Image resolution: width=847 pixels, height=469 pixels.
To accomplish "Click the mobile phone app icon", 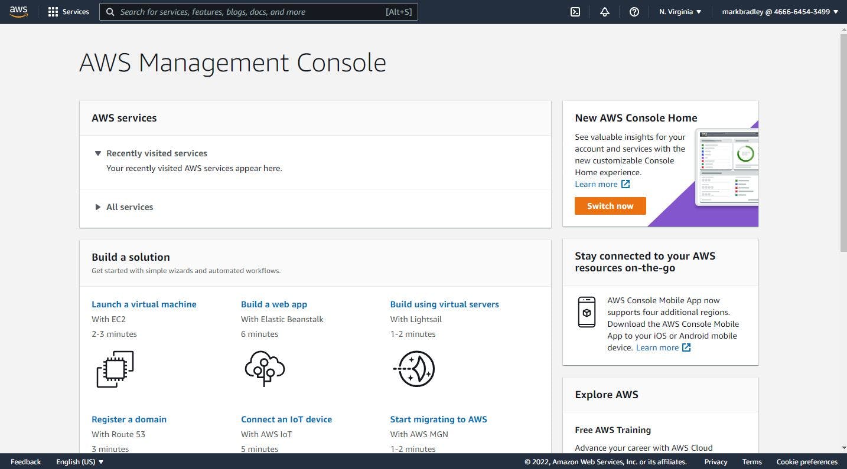I will pyautogui.click(x=587, y=312).
